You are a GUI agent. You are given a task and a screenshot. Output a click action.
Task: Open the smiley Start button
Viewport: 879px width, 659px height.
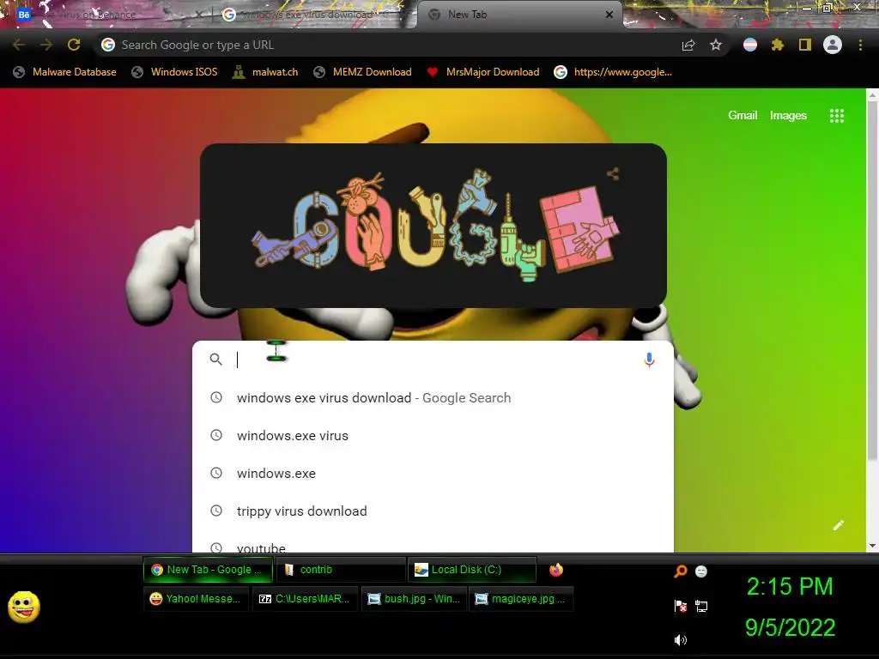[x=23, y=607]
